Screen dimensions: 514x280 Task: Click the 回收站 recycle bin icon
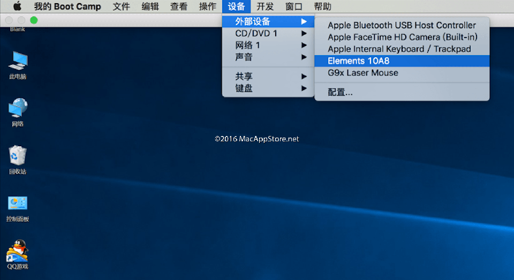18,160
